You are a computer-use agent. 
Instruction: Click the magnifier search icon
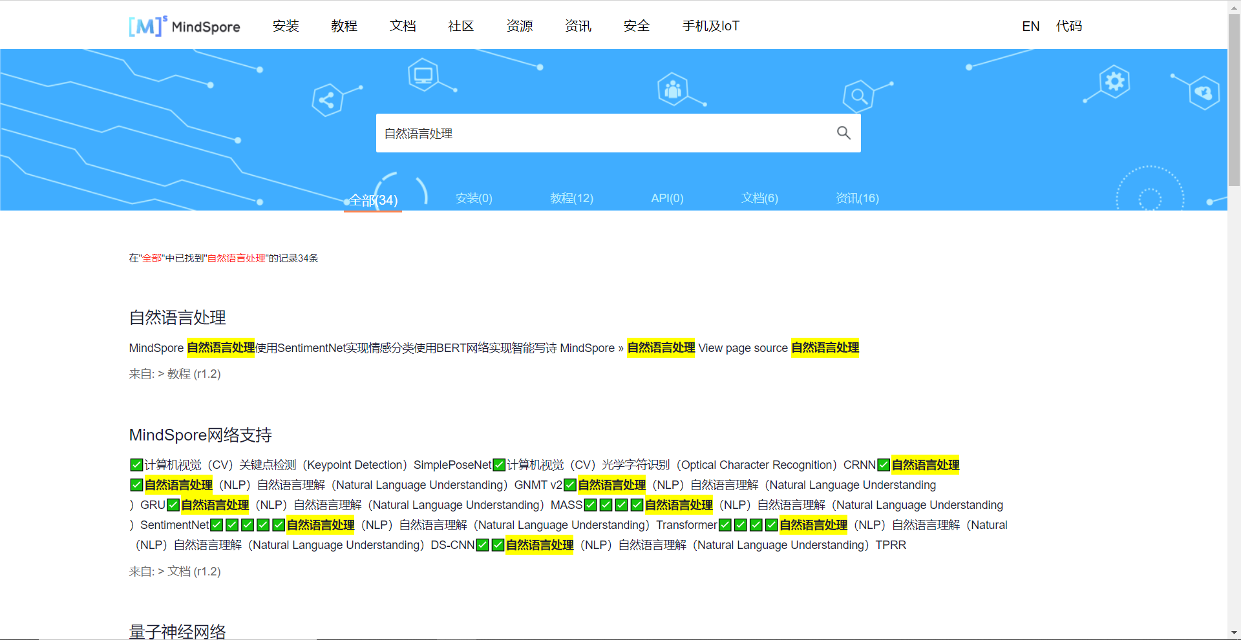[x=843, y=132]
